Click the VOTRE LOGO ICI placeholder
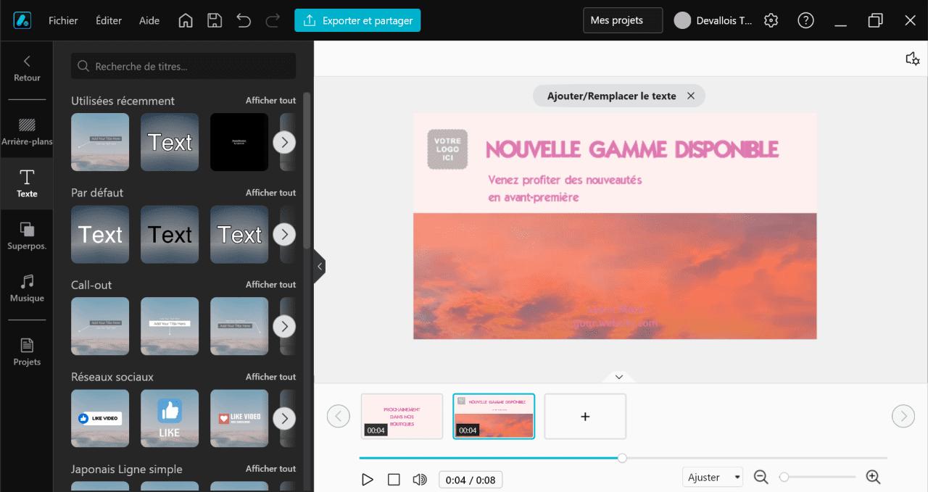 (x=447, y=149)
